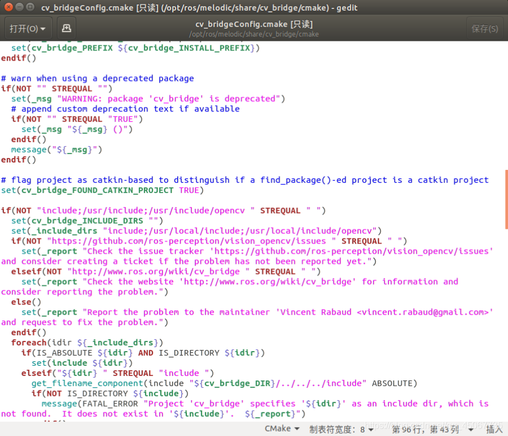Open the 制表符宽度 tab width dropdown
Screen dimensions: 508x436
click(x=341, y=430)
